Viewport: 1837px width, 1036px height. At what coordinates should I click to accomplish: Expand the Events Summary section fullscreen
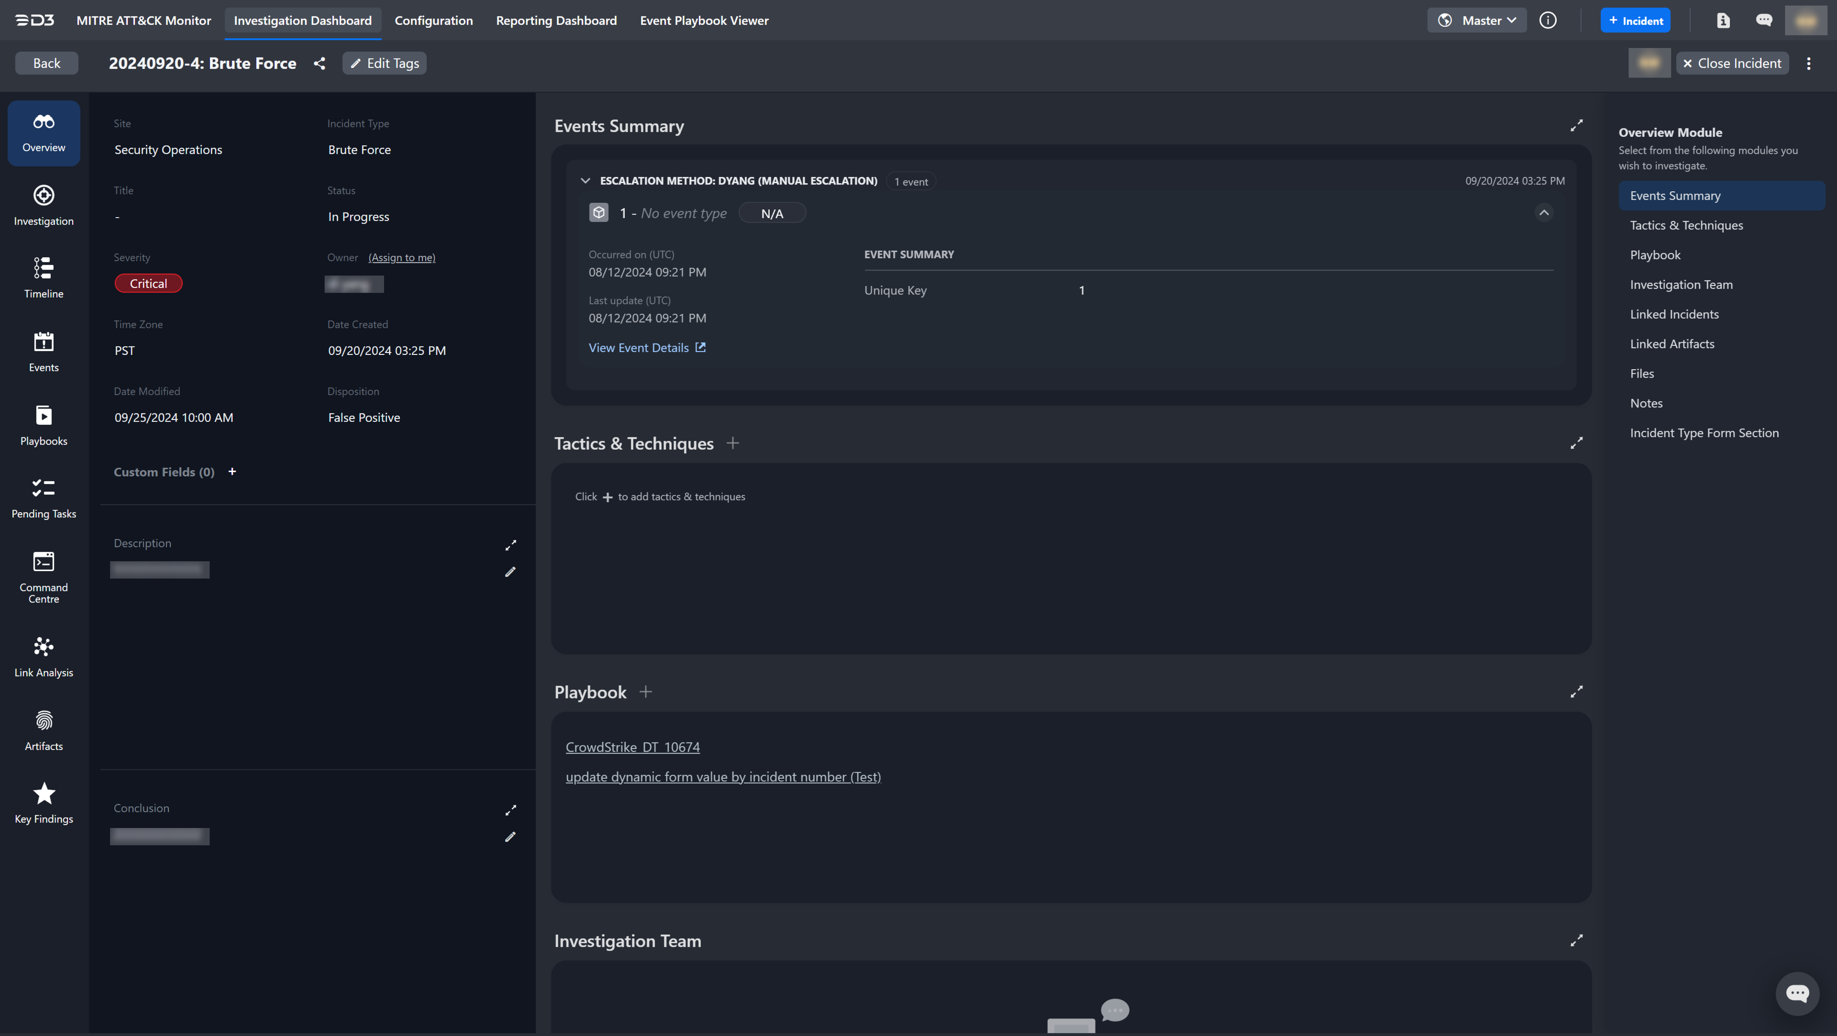point(1576,125)
